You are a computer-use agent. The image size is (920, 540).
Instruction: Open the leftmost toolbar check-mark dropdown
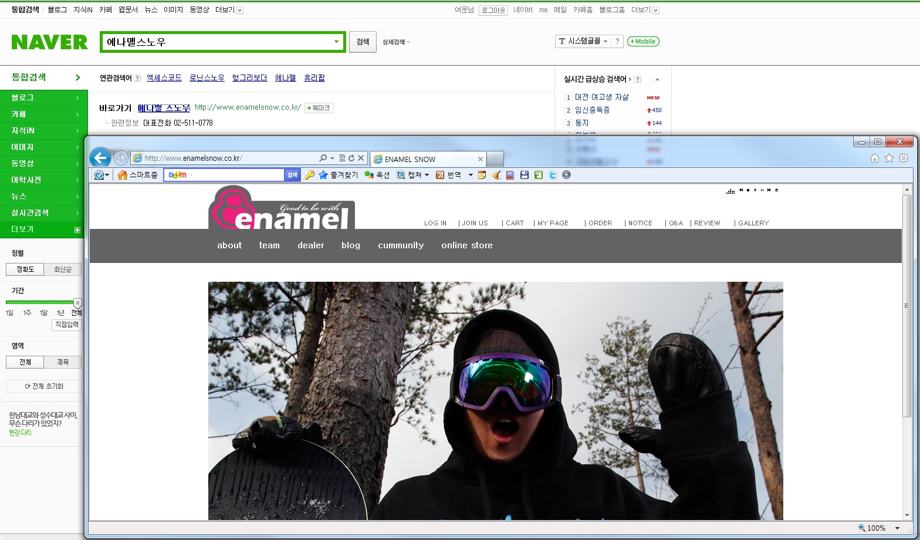(x=102, y=175)
